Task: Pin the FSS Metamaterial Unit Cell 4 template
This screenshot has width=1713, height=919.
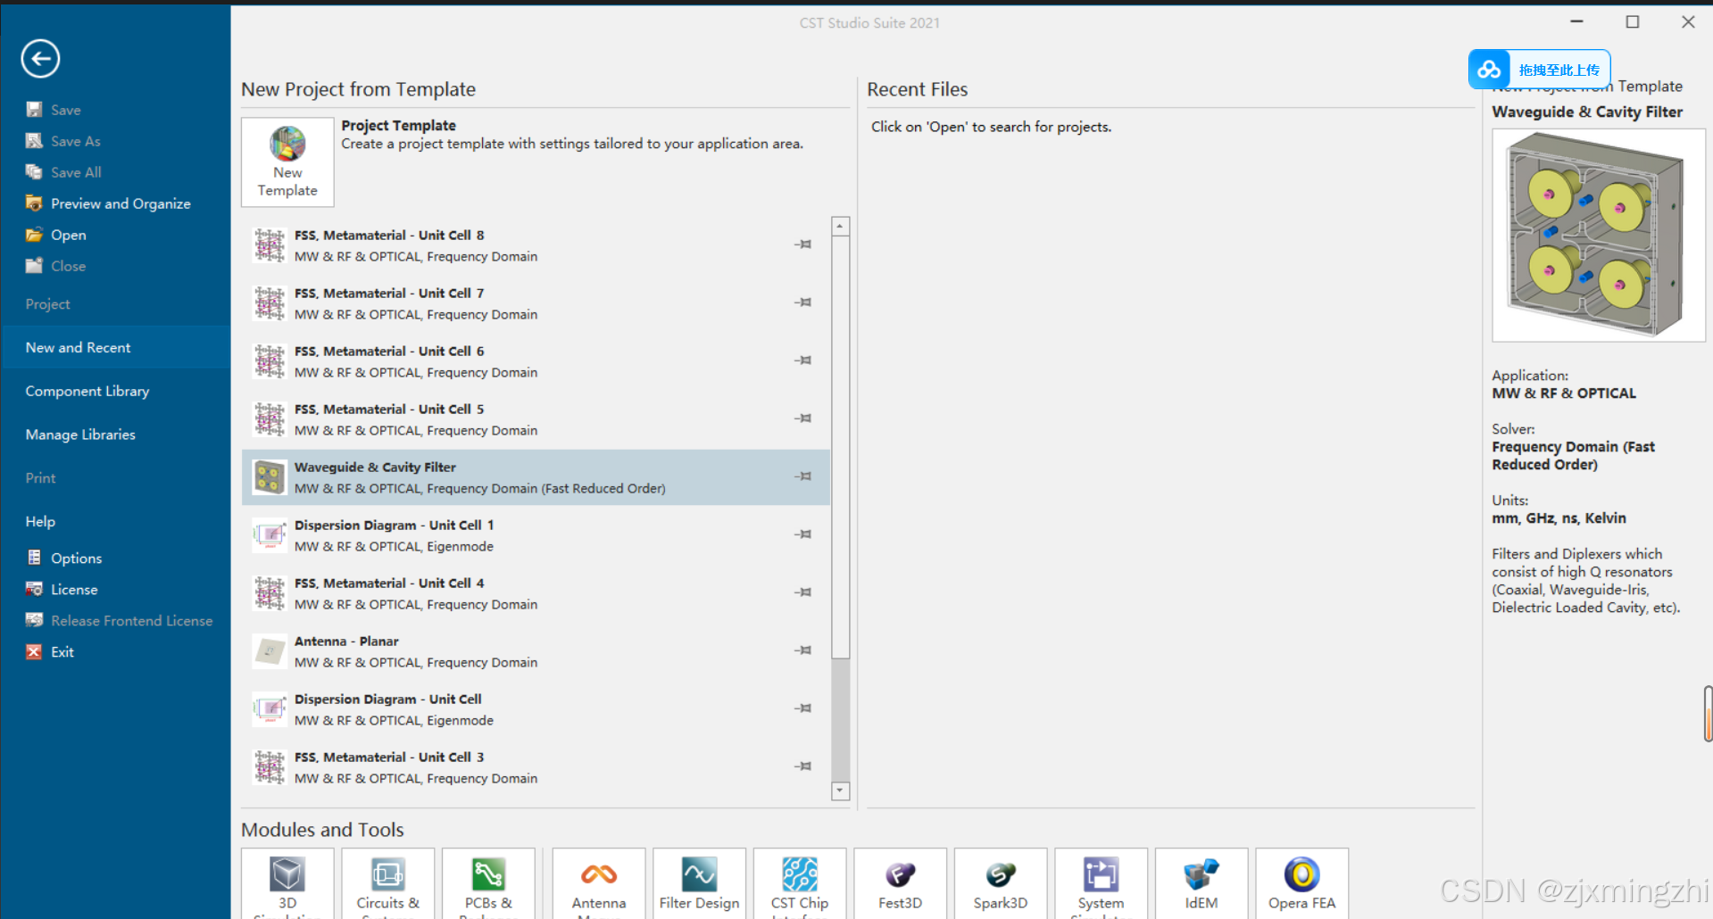Action: [x=803, y=592]
